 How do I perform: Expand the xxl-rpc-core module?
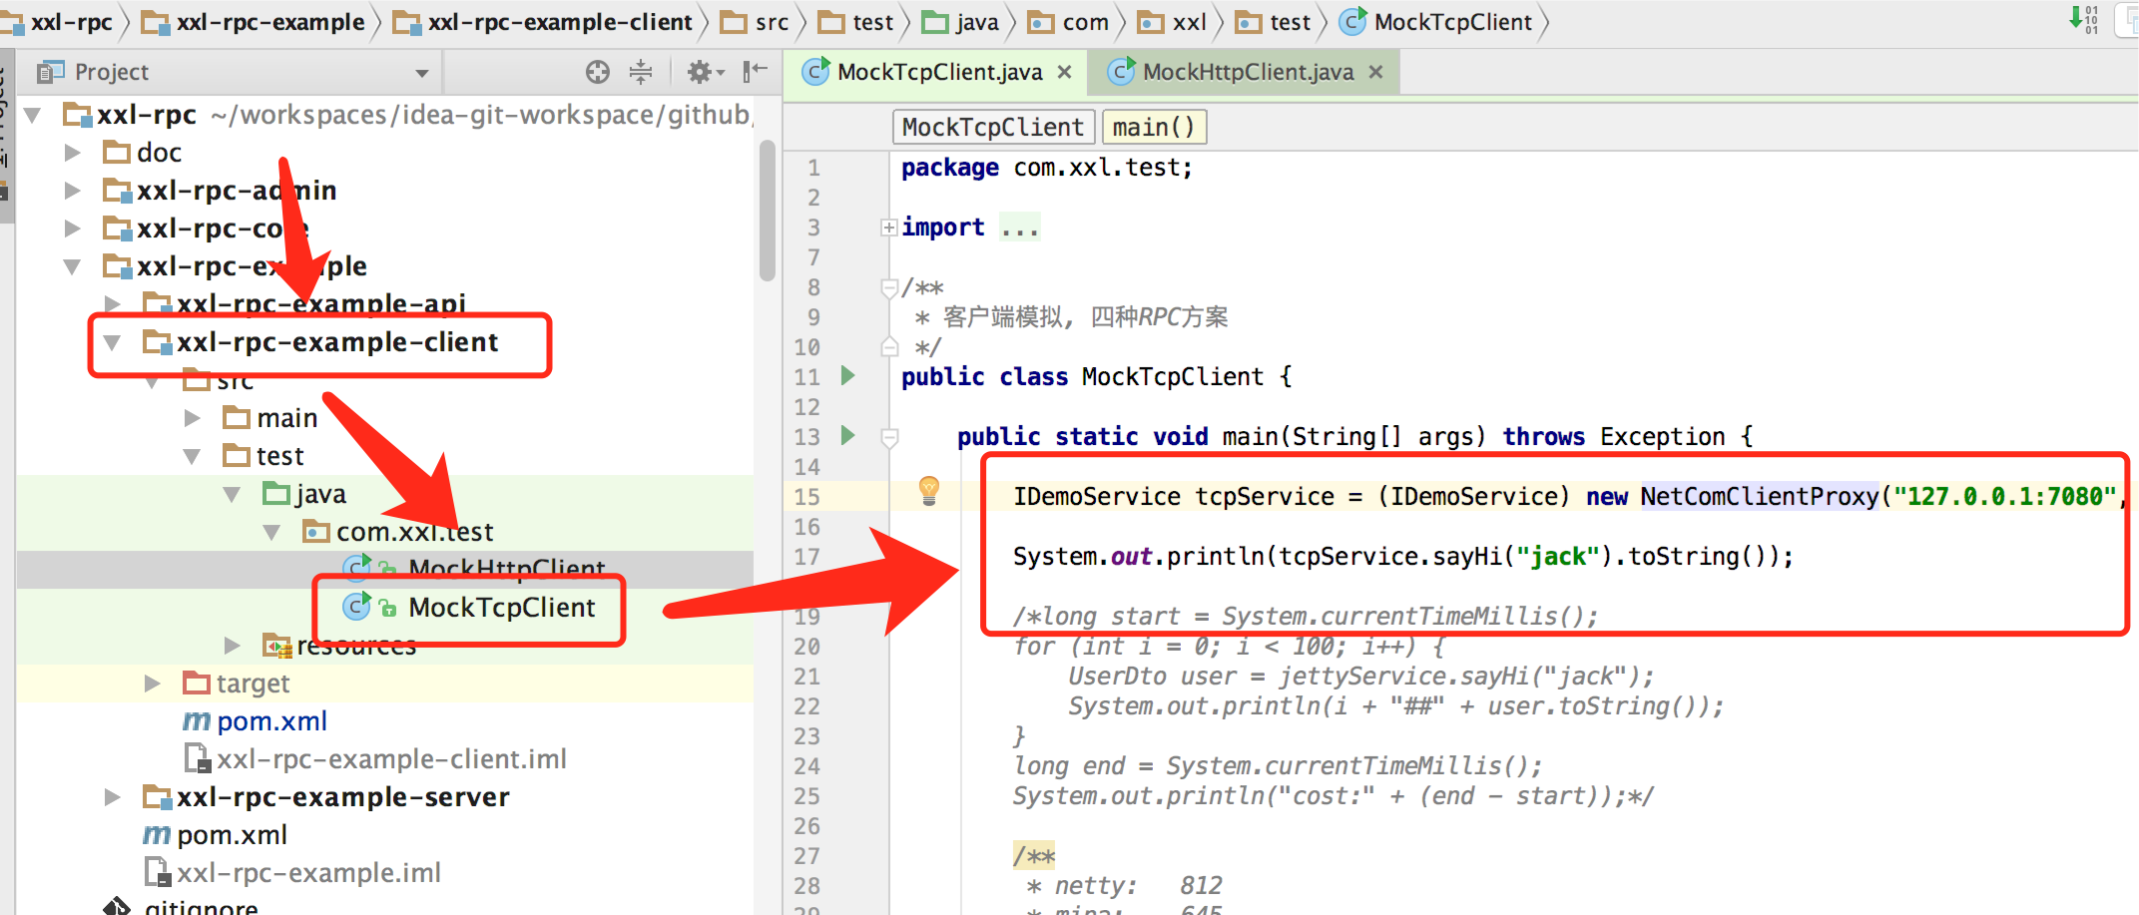click(x=72, y=229)
